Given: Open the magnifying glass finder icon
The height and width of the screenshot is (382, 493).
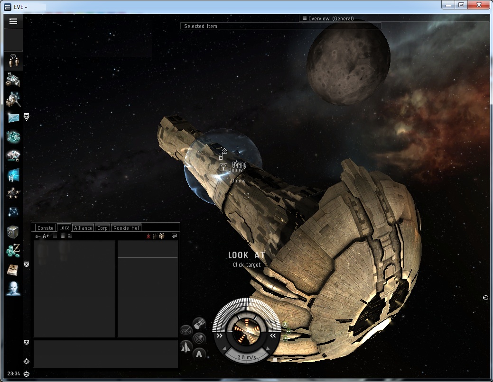Looking at the screenshot, I should click(x=13, y=99).
